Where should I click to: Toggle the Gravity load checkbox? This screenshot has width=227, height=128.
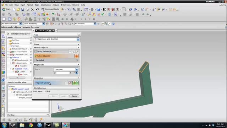[19, 74]
